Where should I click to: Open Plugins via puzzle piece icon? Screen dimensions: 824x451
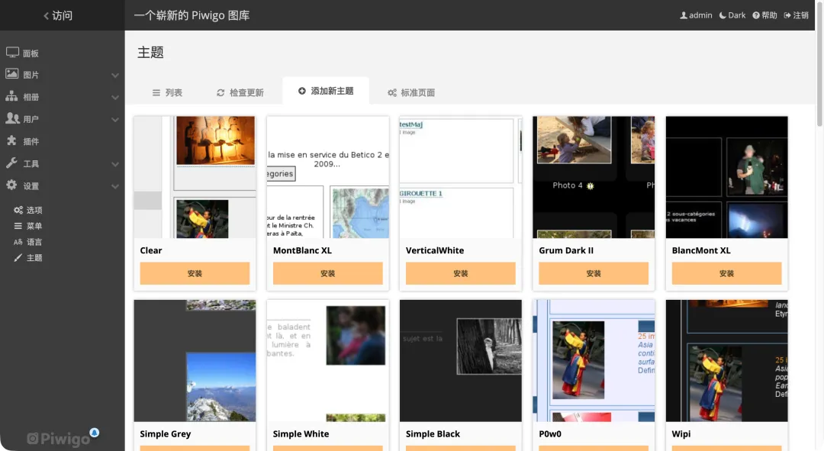(x=12, y=141)
